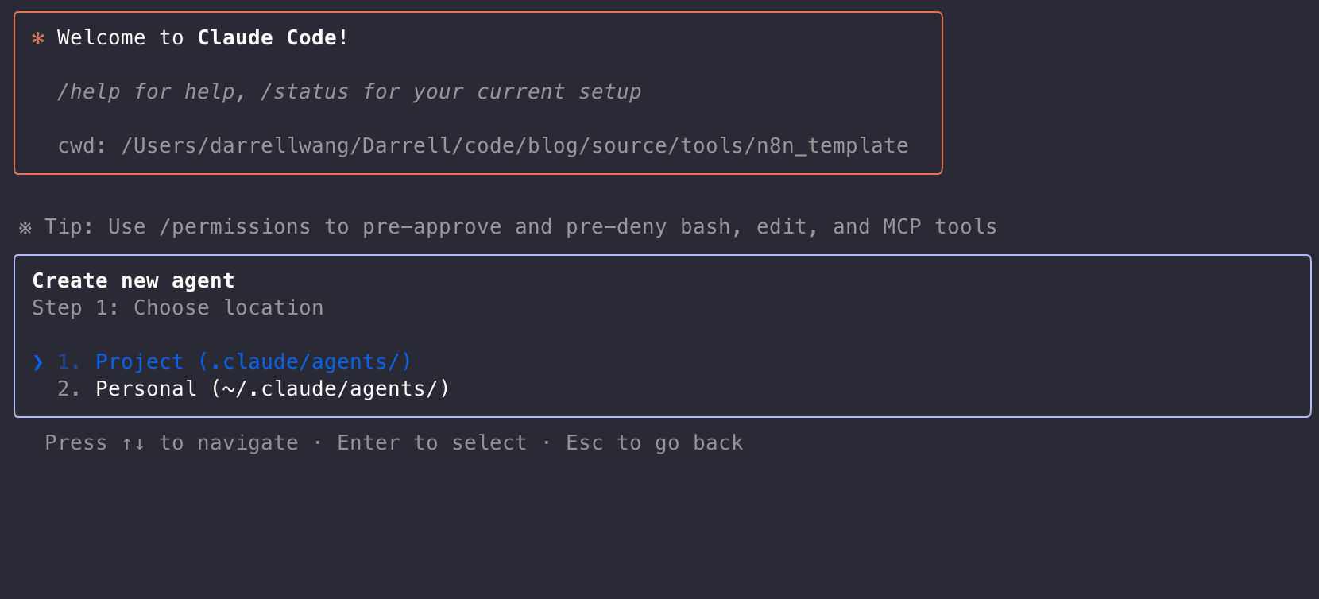Click the number 1. beside Project

pos(68,362)
